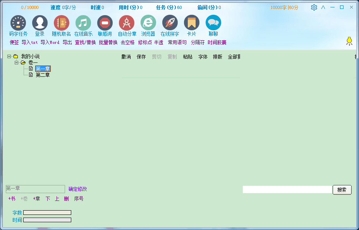Open the 聊聊 chat bubbles icon
Viewport: 359px width, 230px height.
pyautogui.click(x=213, y=23)
